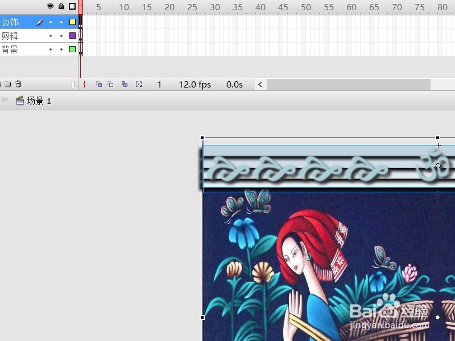Click frame 75 on timeline ruler
This screenshot has height=341, width=455.
420,7
